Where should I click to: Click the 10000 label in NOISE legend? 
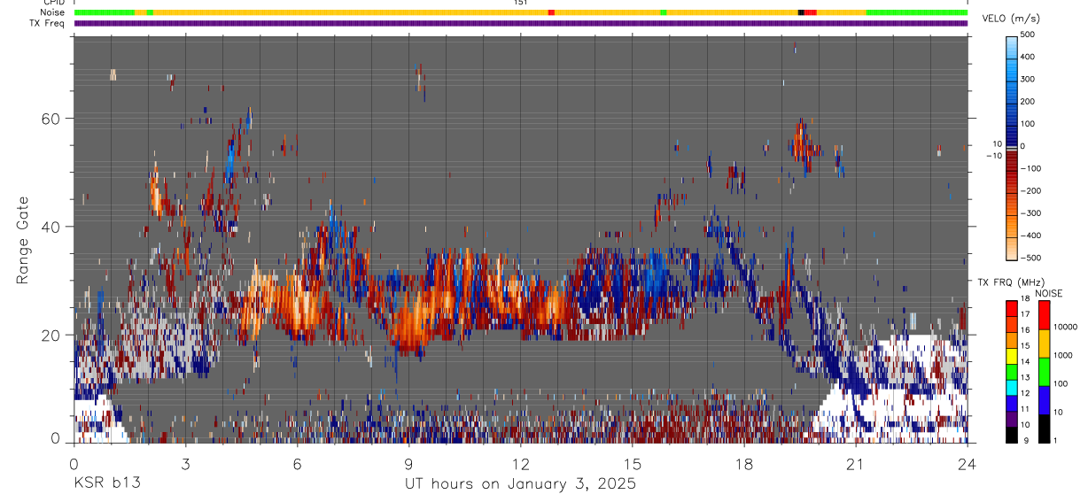(1066, 328)
